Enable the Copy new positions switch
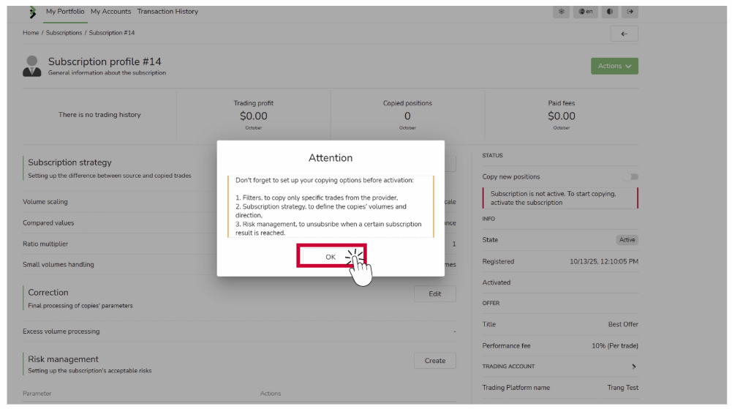 [630, 177]
